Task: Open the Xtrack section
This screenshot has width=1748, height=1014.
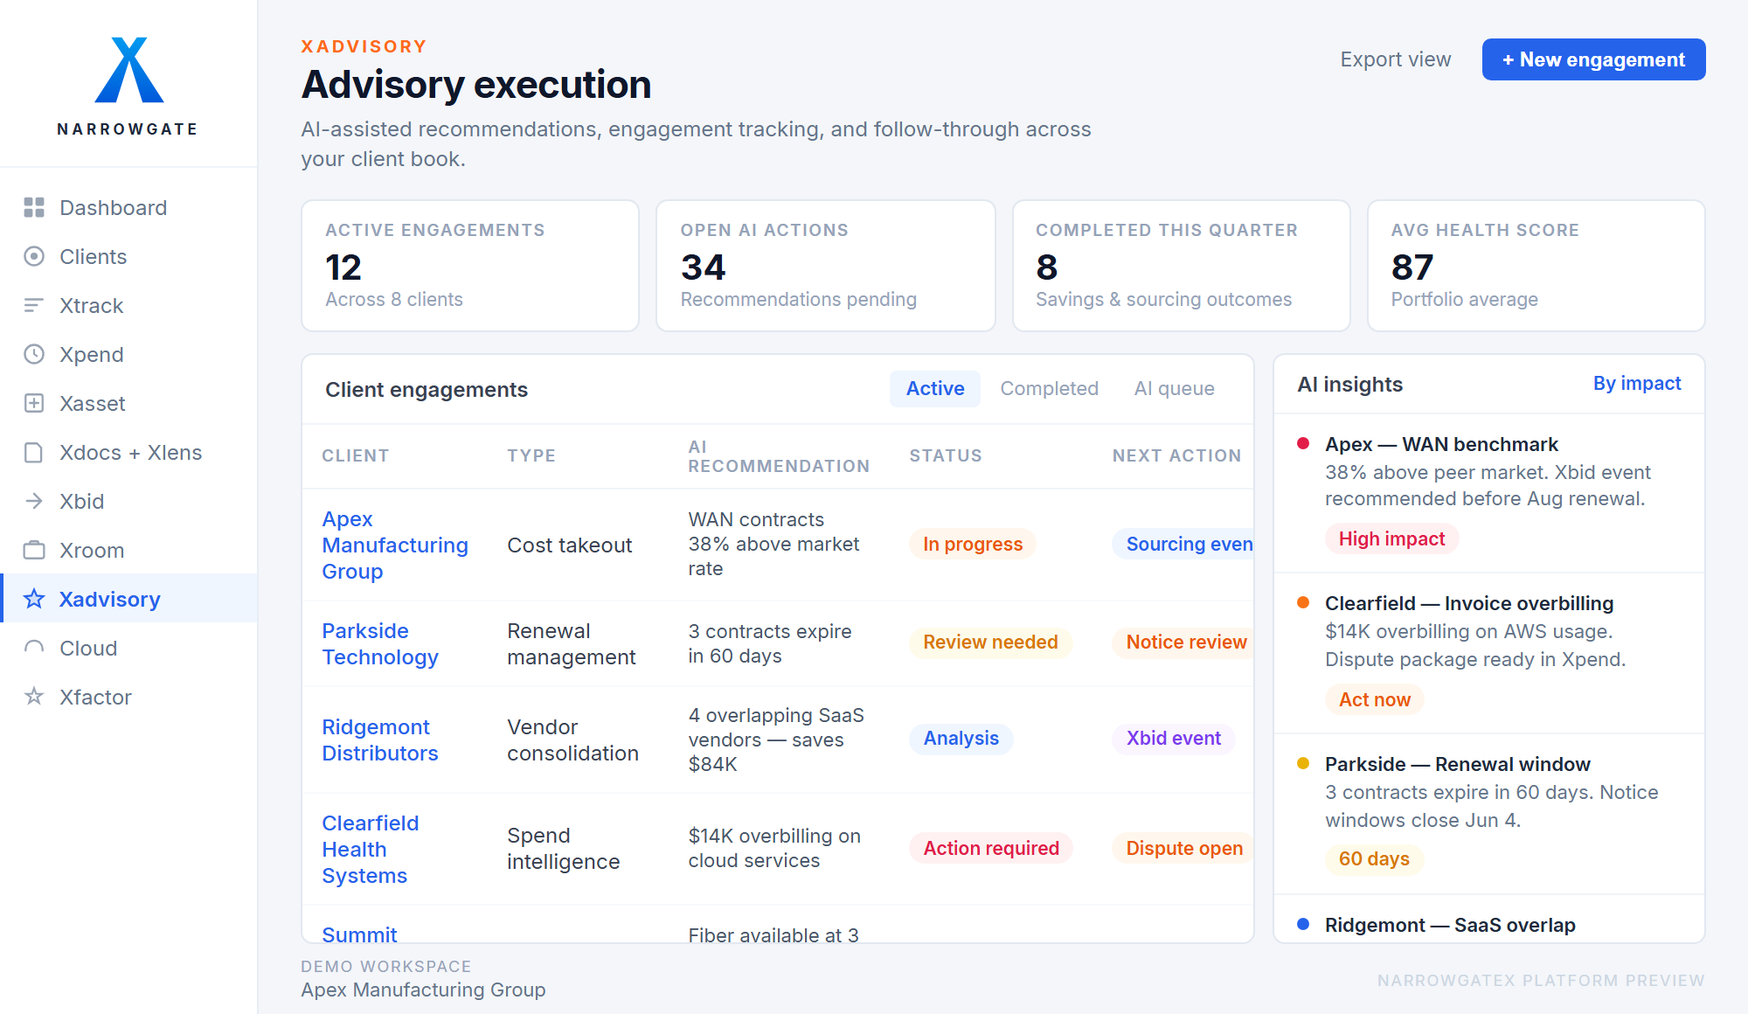Action: (x=128, y=306)
